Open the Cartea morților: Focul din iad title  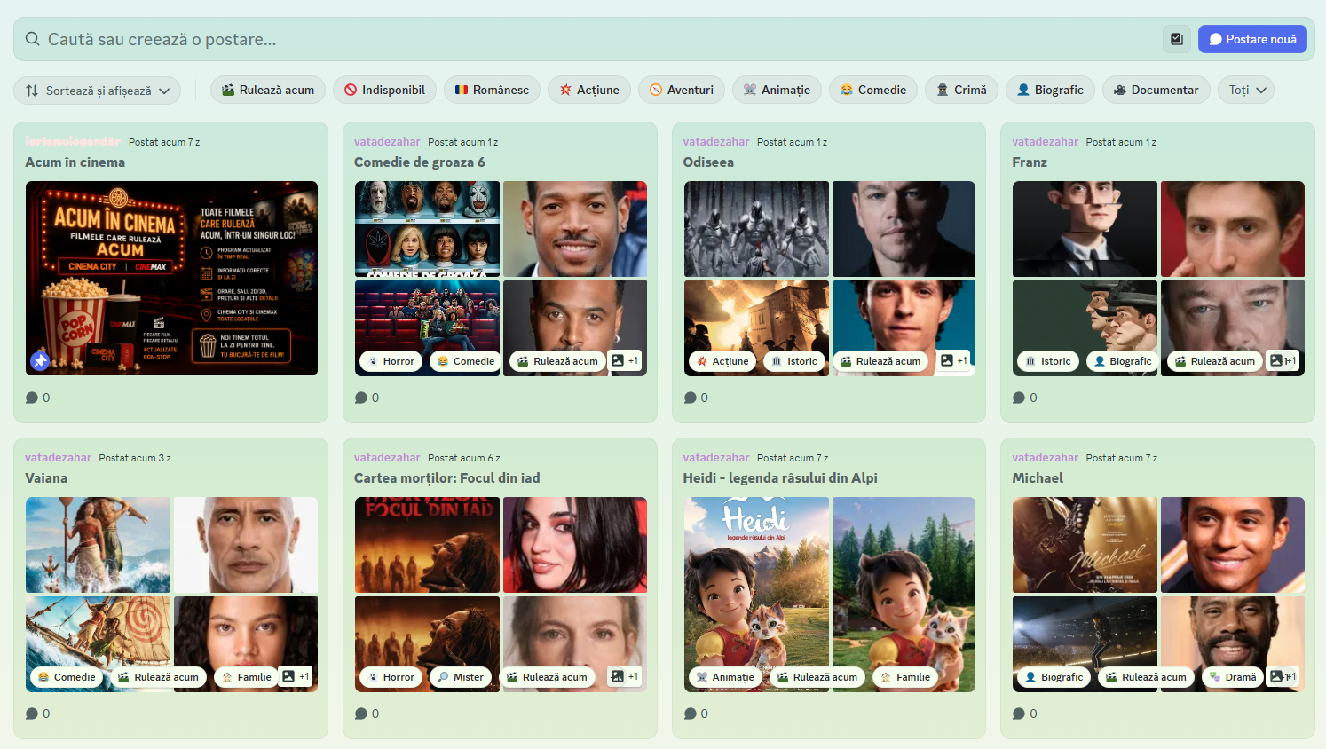coord(446,478)
